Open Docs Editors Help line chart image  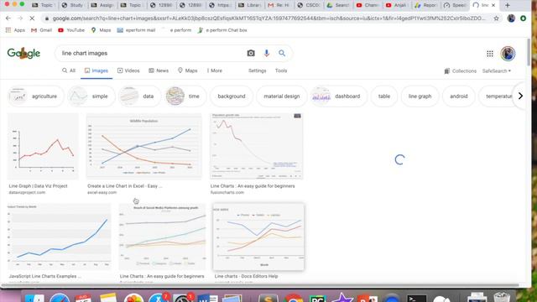[258, 237]
